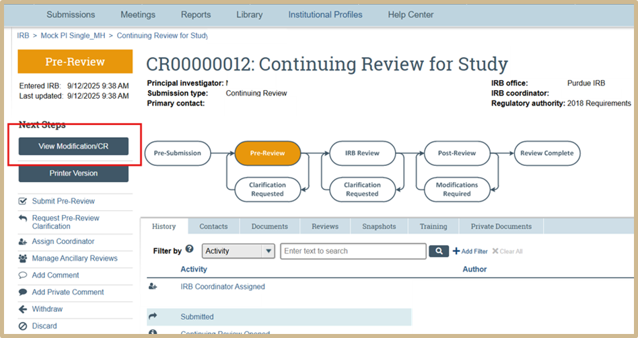Click the Request Pre-Review Clarification arrow icon
The width and height of the screenshot is (638, 338).
(23, 218)
